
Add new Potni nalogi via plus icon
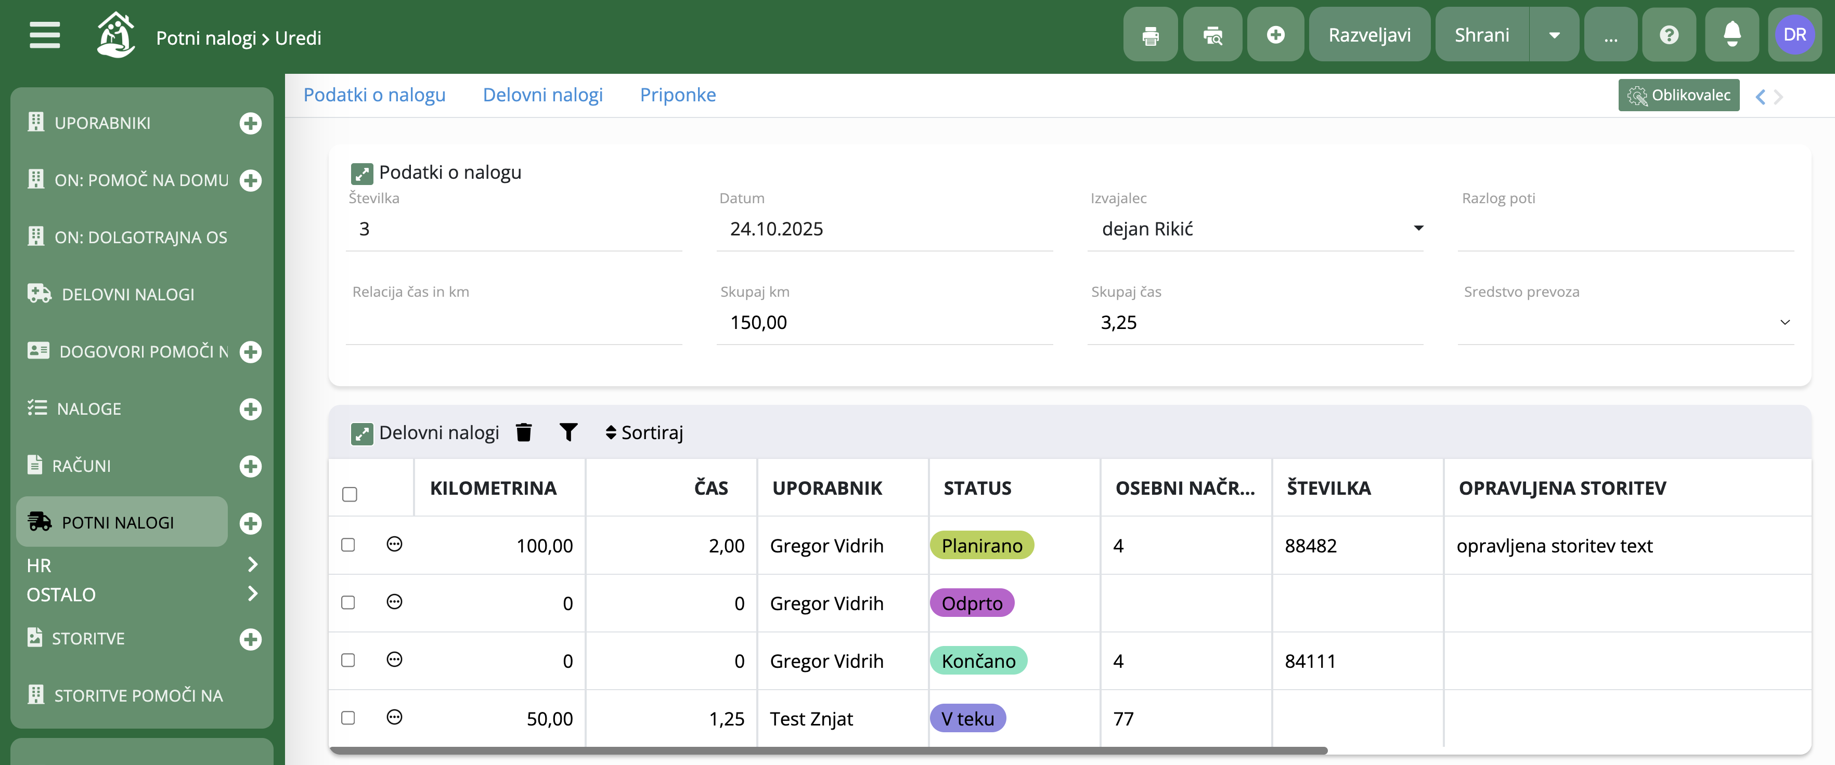tap(250, 523)
